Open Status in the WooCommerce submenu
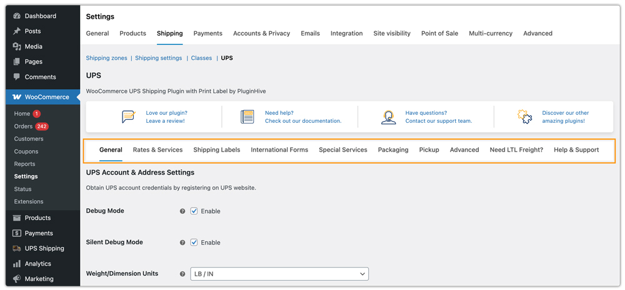 [22, 189]
